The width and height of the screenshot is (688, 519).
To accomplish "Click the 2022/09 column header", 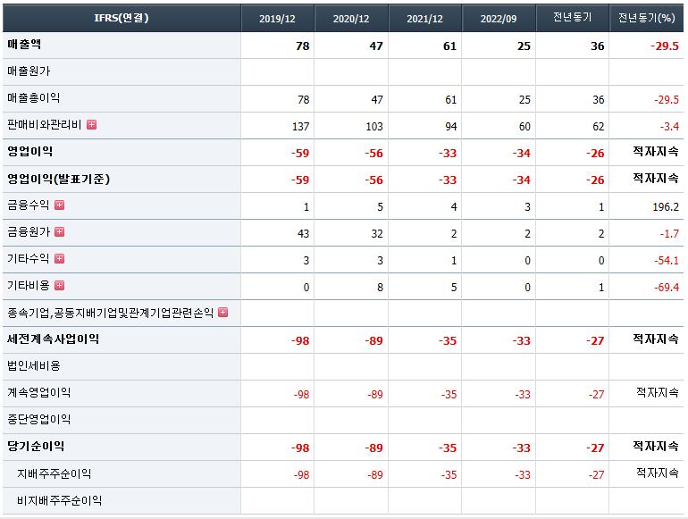I will (499, 18).
